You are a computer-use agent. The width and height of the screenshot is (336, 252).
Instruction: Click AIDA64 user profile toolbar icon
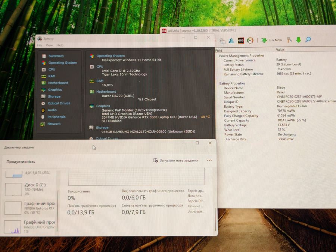(x=231, y=41)
